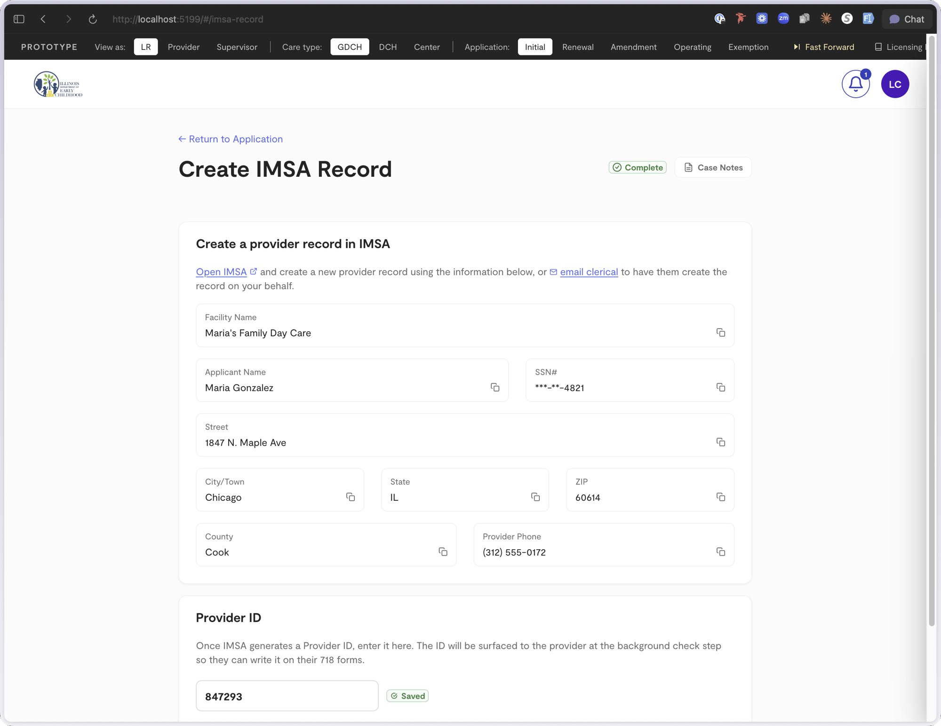Select Amendment application type
The image size is (941, 726).
633,47
